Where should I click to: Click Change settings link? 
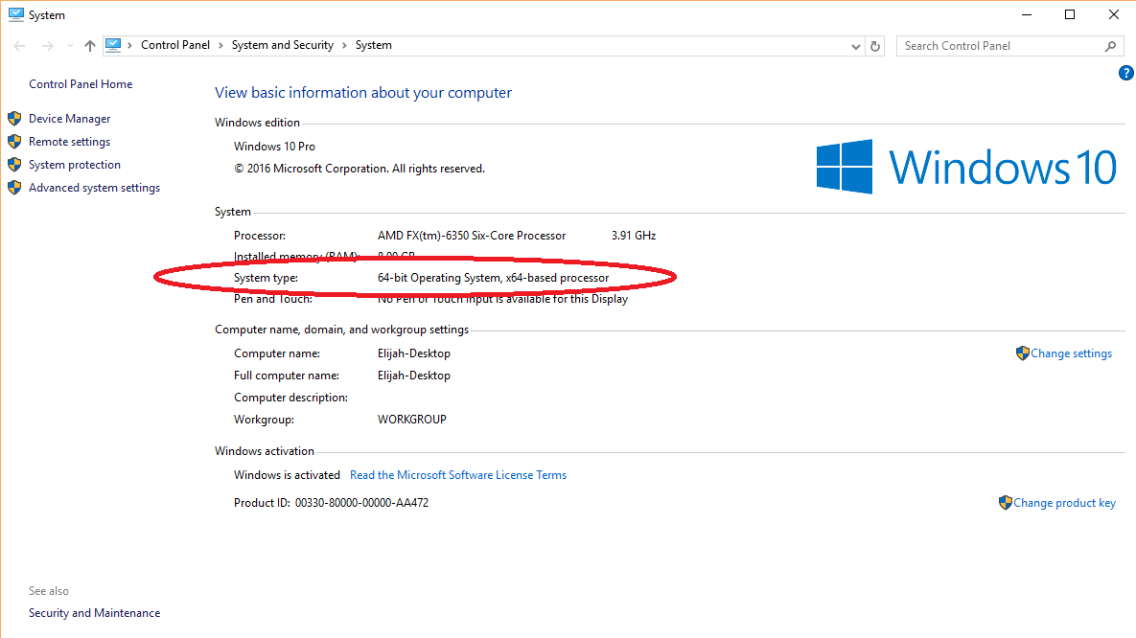[x=1071, y=353]
